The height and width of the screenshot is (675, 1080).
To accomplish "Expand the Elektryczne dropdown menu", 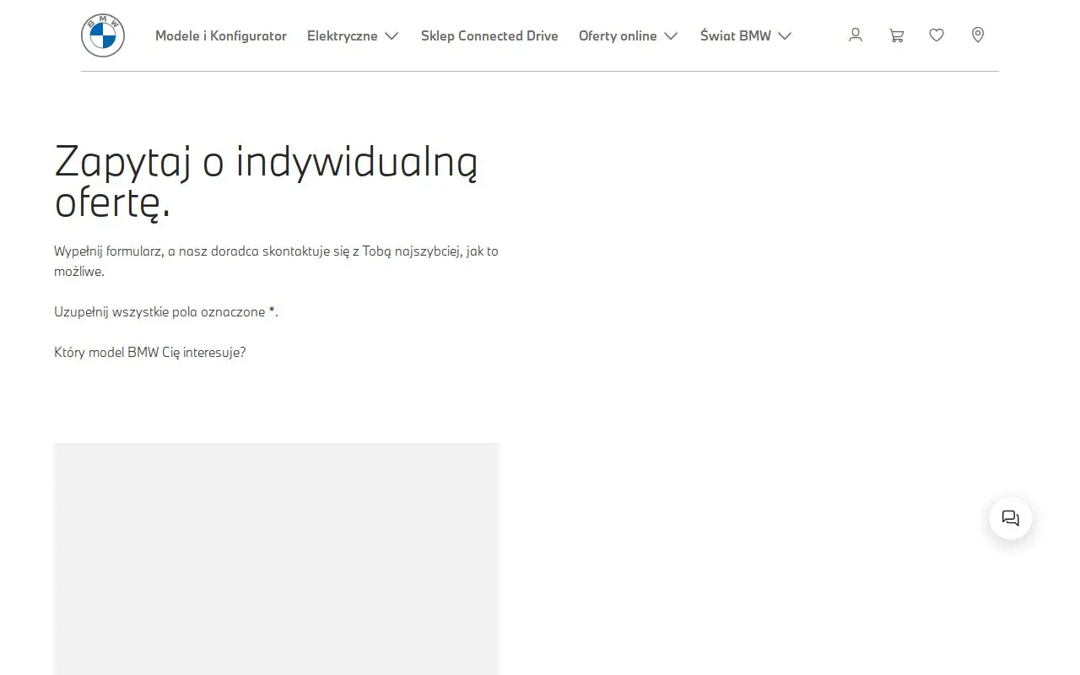I will (x=353, y=35).
